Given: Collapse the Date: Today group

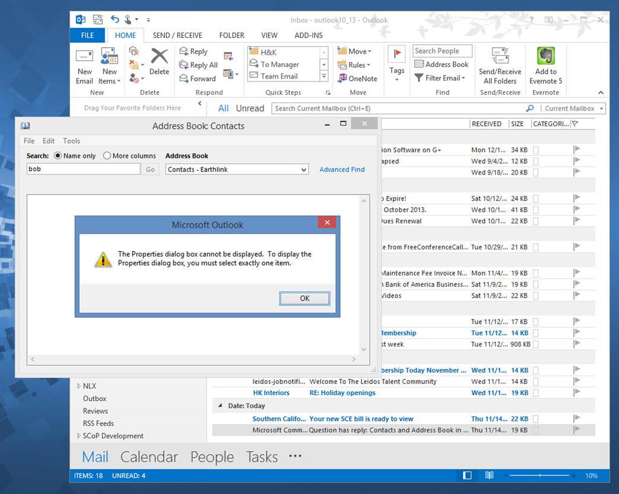Looking at the screenshot, I should click(220, 405).
